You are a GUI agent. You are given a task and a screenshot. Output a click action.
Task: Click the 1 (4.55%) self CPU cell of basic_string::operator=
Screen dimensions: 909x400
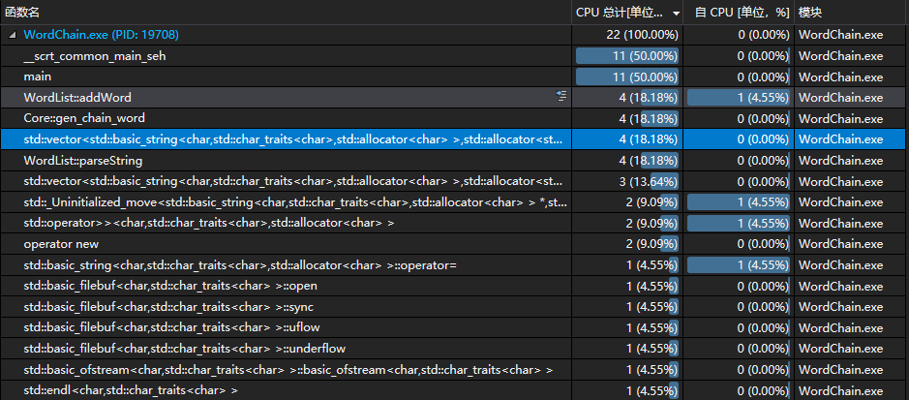point(738,265)
